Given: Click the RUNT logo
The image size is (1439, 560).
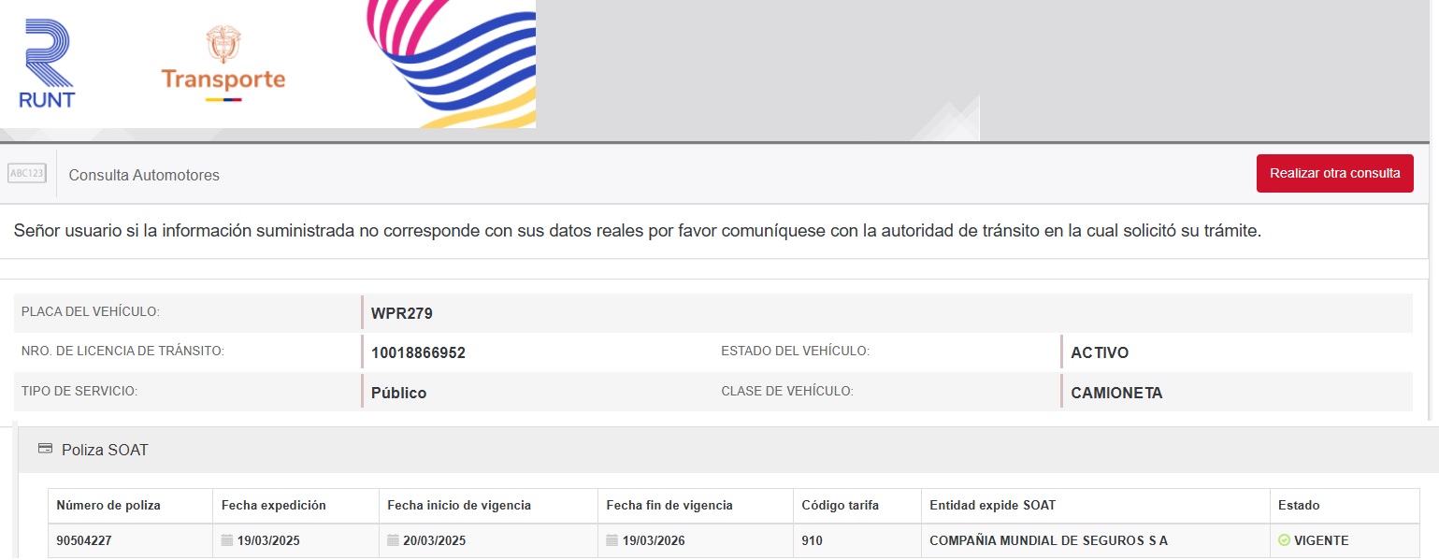Looking at the screenshot, I should [47, 64].
